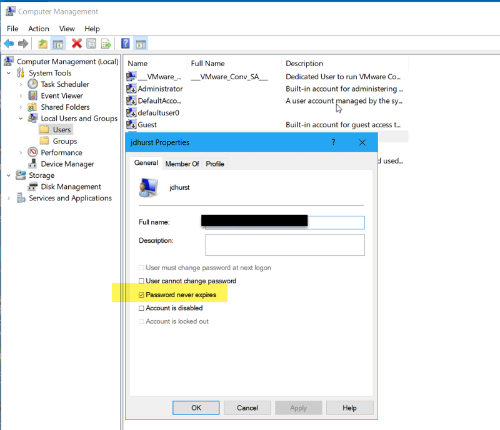
Task: Toggle the Show/Hide Action Pane icon
Action: [x=142, y=43]
